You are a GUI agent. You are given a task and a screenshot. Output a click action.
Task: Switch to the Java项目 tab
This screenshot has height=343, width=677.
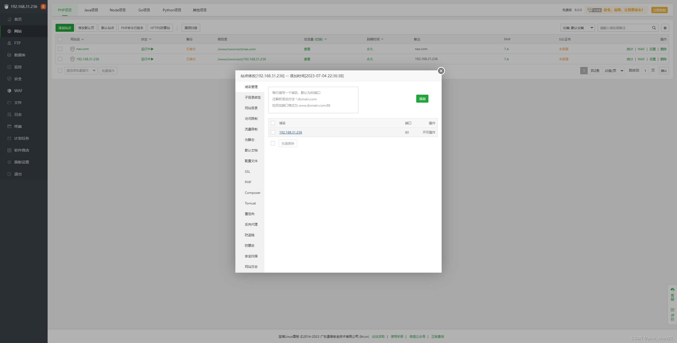[91, 10]
